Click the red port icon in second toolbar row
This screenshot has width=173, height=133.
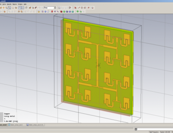pos(52,11)
